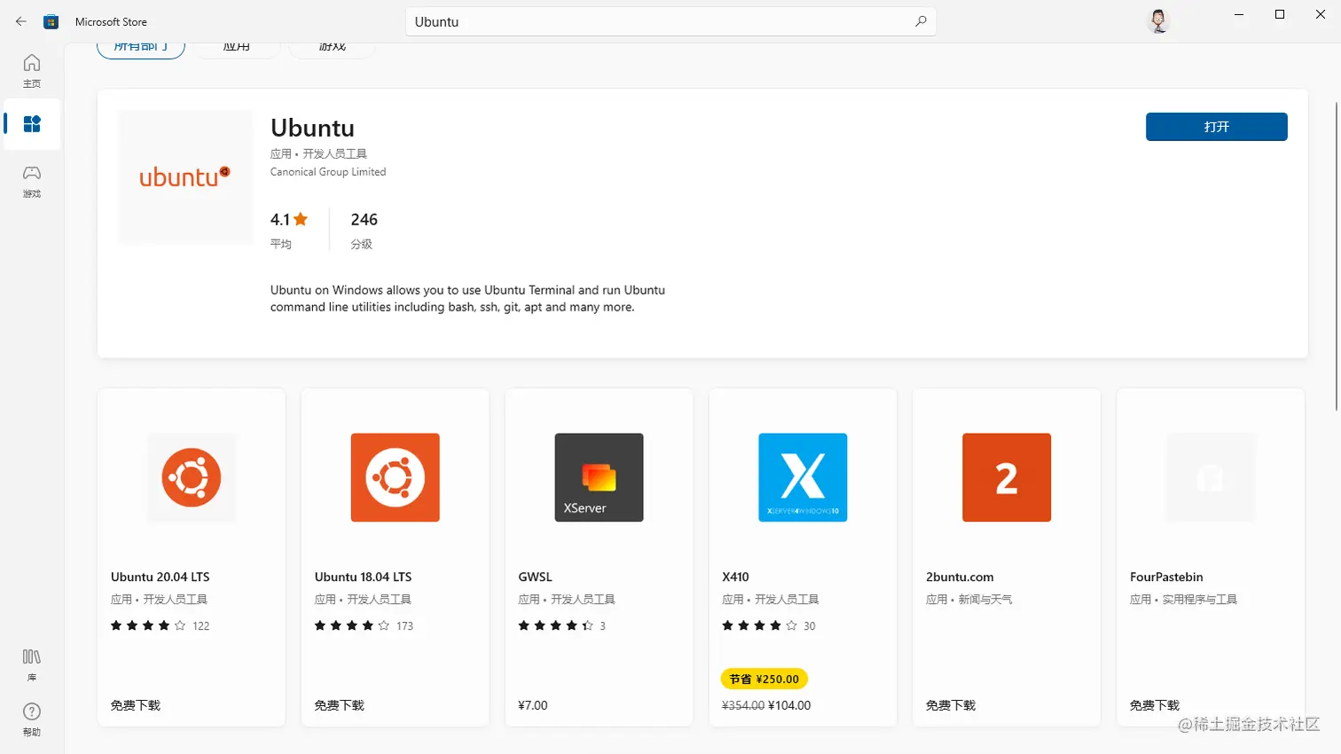The image size is (1341, 754).
Task: Click 免费下载 under Ubuntu 18.04 LTS
Action: 340,705
